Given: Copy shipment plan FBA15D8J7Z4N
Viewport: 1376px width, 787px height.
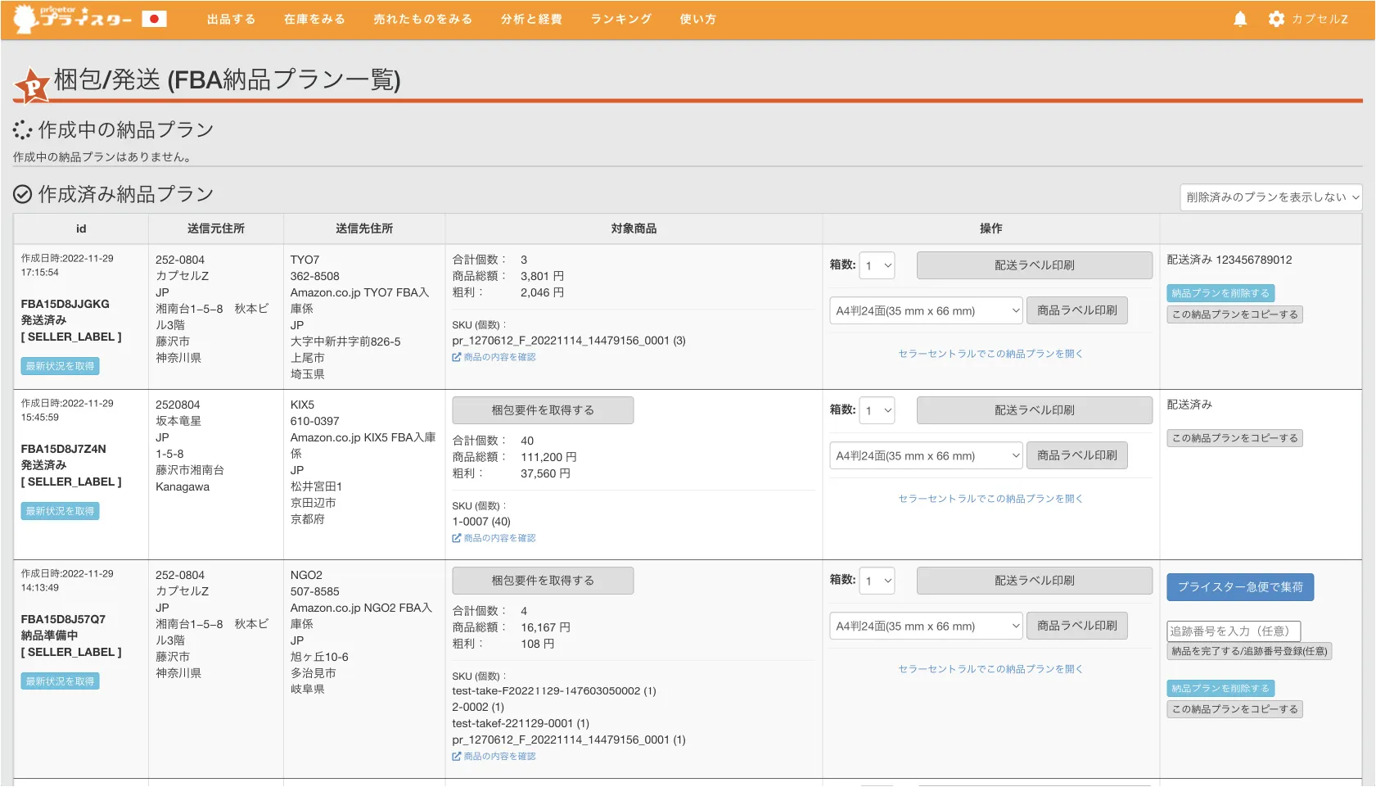Looking at the screenshot, I should pyautogui.click(x=1234, y=438).
